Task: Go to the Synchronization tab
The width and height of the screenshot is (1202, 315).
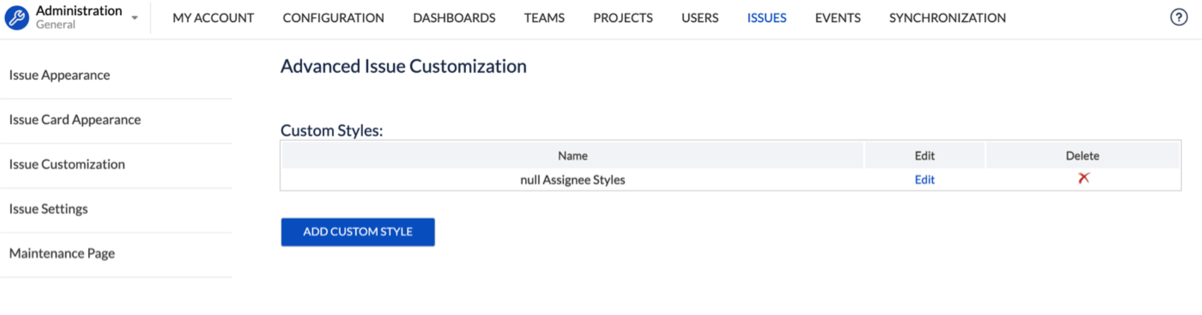Action: point(947,18)
